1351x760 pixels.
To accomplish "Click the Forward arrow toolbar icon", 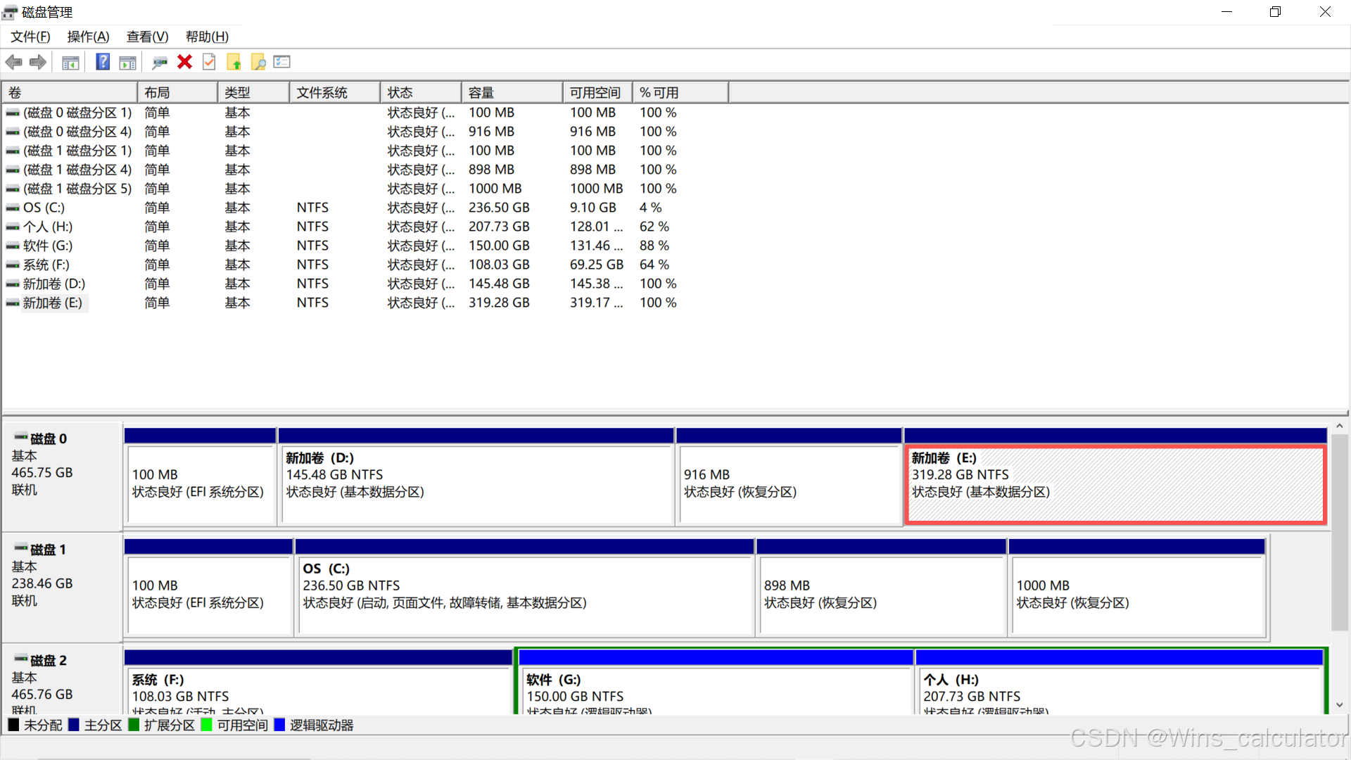I will [x=38, y=62].
